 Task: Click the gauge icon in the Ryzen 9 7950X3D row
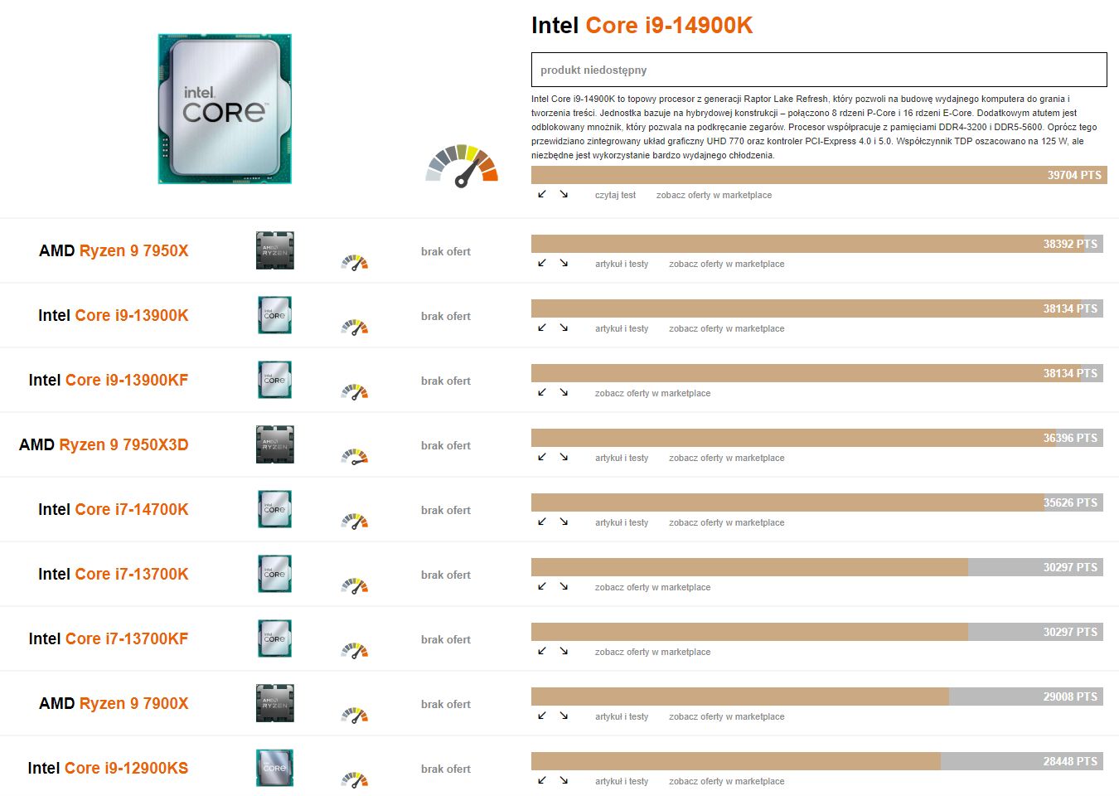[x=354, y=456]
